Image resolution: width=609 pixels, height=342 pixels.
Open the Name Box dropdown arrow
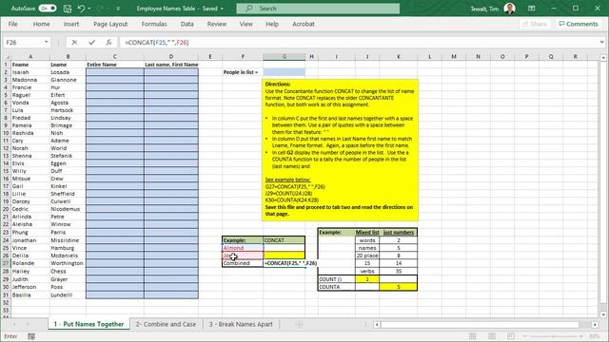(47, 42)
